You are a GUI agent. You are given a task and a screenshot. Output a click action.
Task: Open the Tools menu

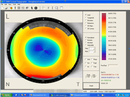[14, 5]
